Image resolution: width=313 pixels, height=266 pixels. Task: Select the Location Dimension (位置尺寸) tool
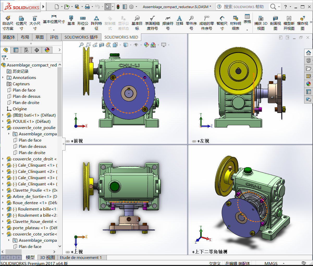point(21,23)
